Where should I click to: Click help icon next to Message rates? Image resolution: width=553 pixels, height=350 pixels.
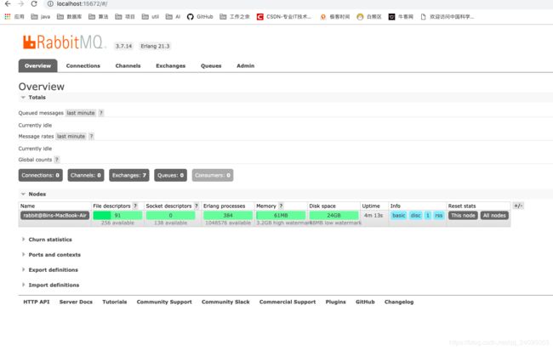(91, 136)
